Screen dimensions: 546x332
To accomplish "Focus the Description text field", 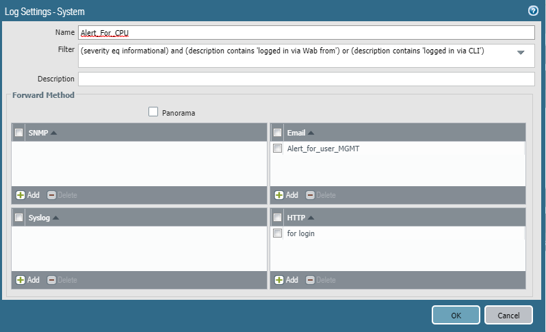I will (306, 79).
